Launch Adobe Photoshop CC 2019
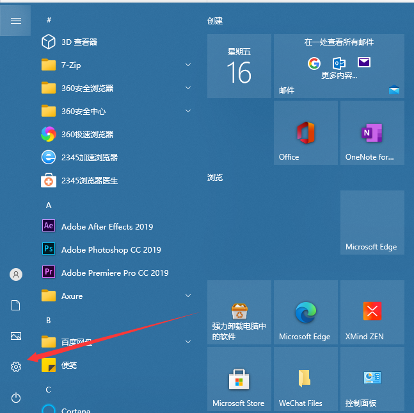 (x=111, y=249)
